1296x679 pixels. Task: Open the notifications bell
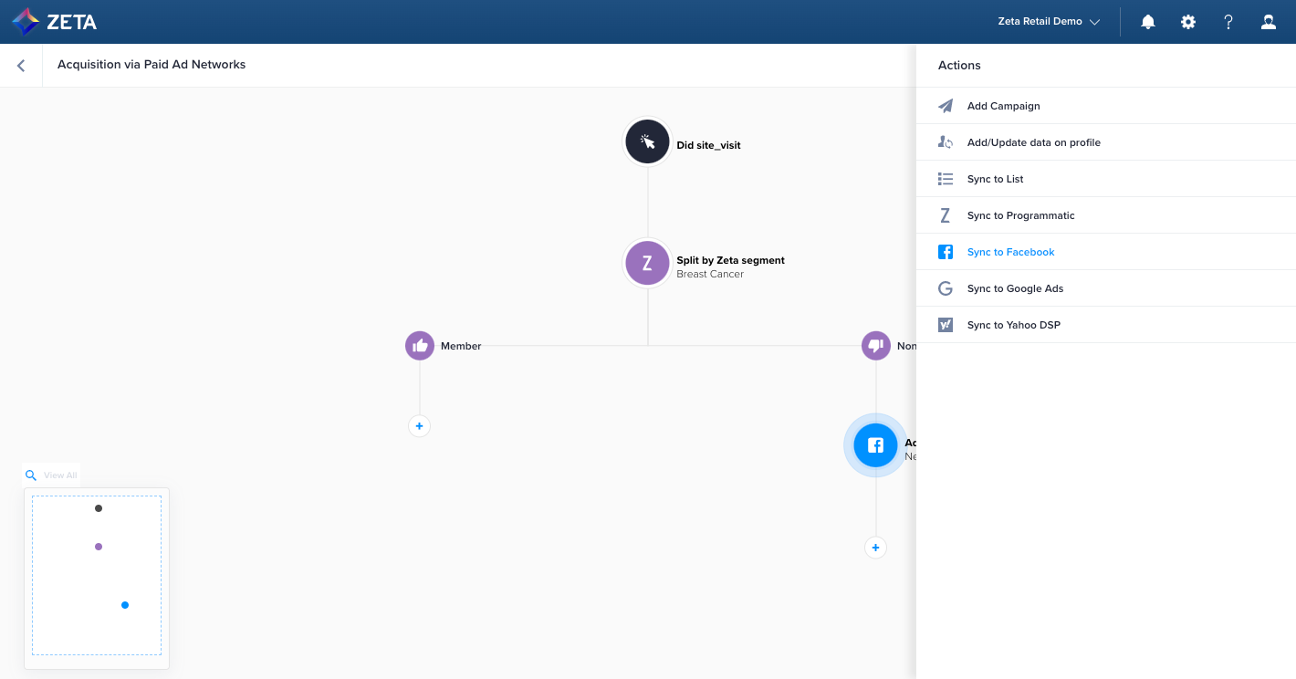click(x=1148, y=22)
